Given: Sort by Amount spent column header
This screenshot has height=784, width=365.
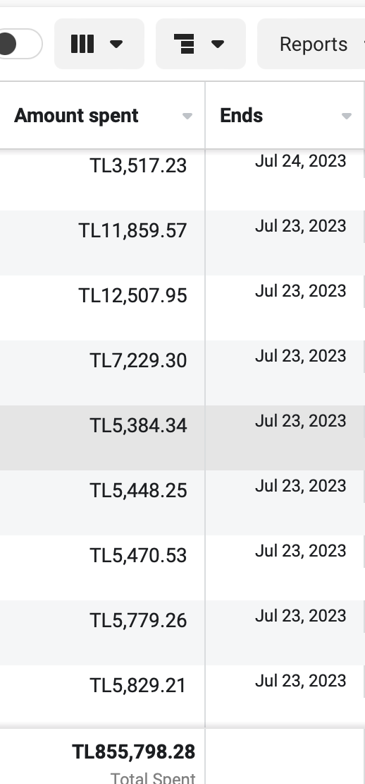Looking at the screenshot, I should pos(76,116).
